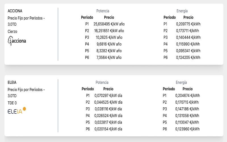Select the ELEIA provider name
The image size is (227, 142).
(x=12, y=83)
